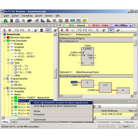Click the red X block icon in toolbar
This screenshot has width=138, height=138.
(67, 21)
